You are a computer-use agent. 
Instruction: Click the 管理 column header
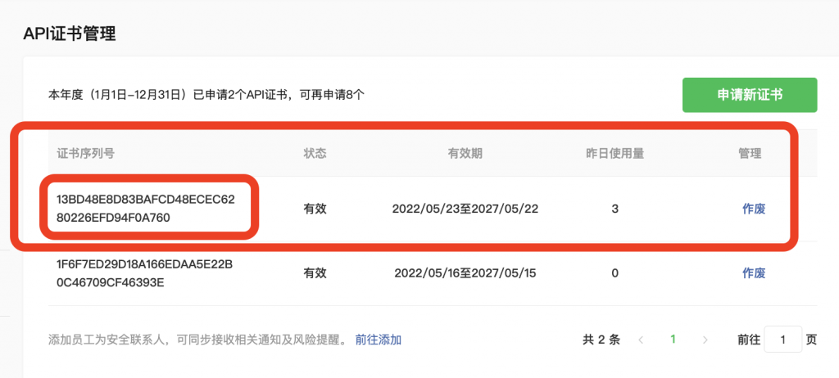[x=749, y=154]
